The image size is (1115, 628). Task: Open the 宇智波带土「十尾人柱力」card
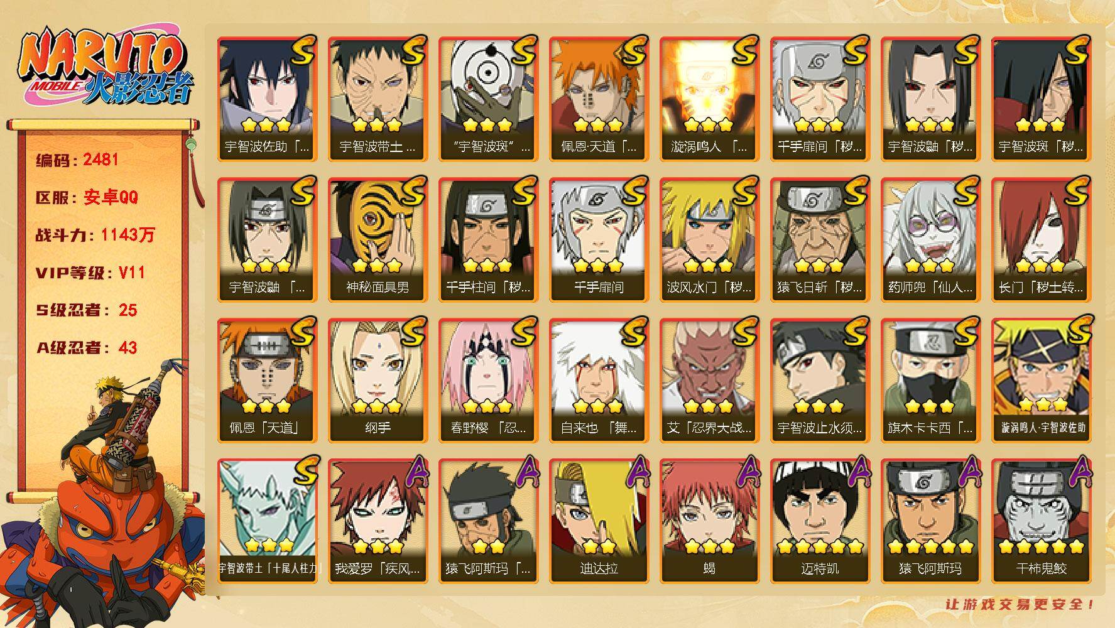point(267,521)
